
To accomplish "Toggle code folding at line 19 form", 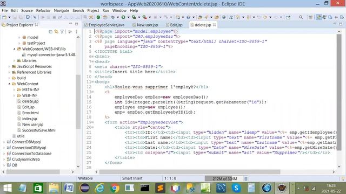I will 92,122.
